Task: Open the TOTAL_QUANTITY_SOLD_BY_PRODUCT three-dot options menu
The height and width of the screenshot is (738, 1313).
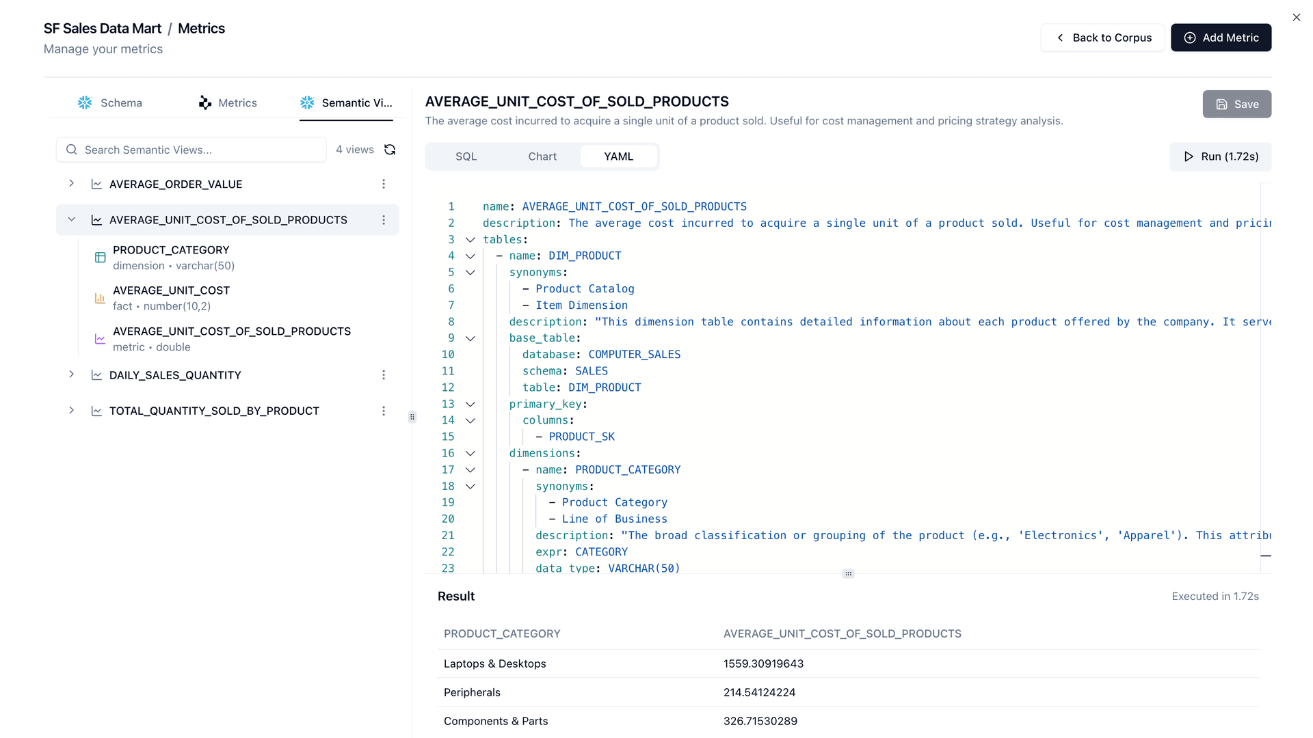Action: [x=384, y=411]
